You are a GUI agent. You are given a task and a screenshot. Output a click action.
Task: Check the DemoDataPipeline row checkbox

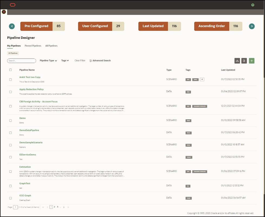coord(11,133)
